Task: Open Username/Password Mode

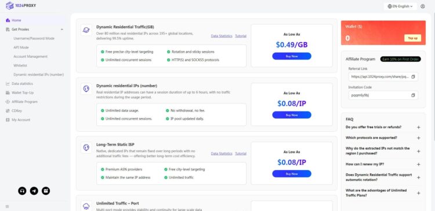Action: (34, 38)
